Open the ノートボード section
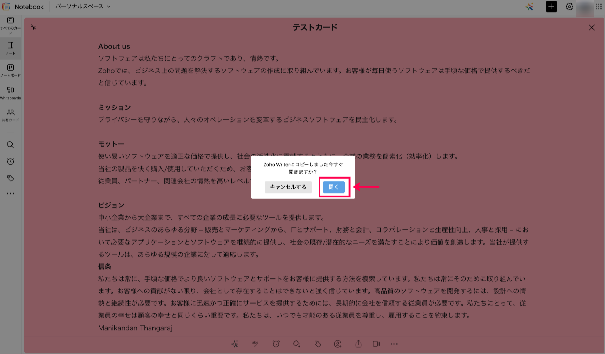 click(10, 70)
